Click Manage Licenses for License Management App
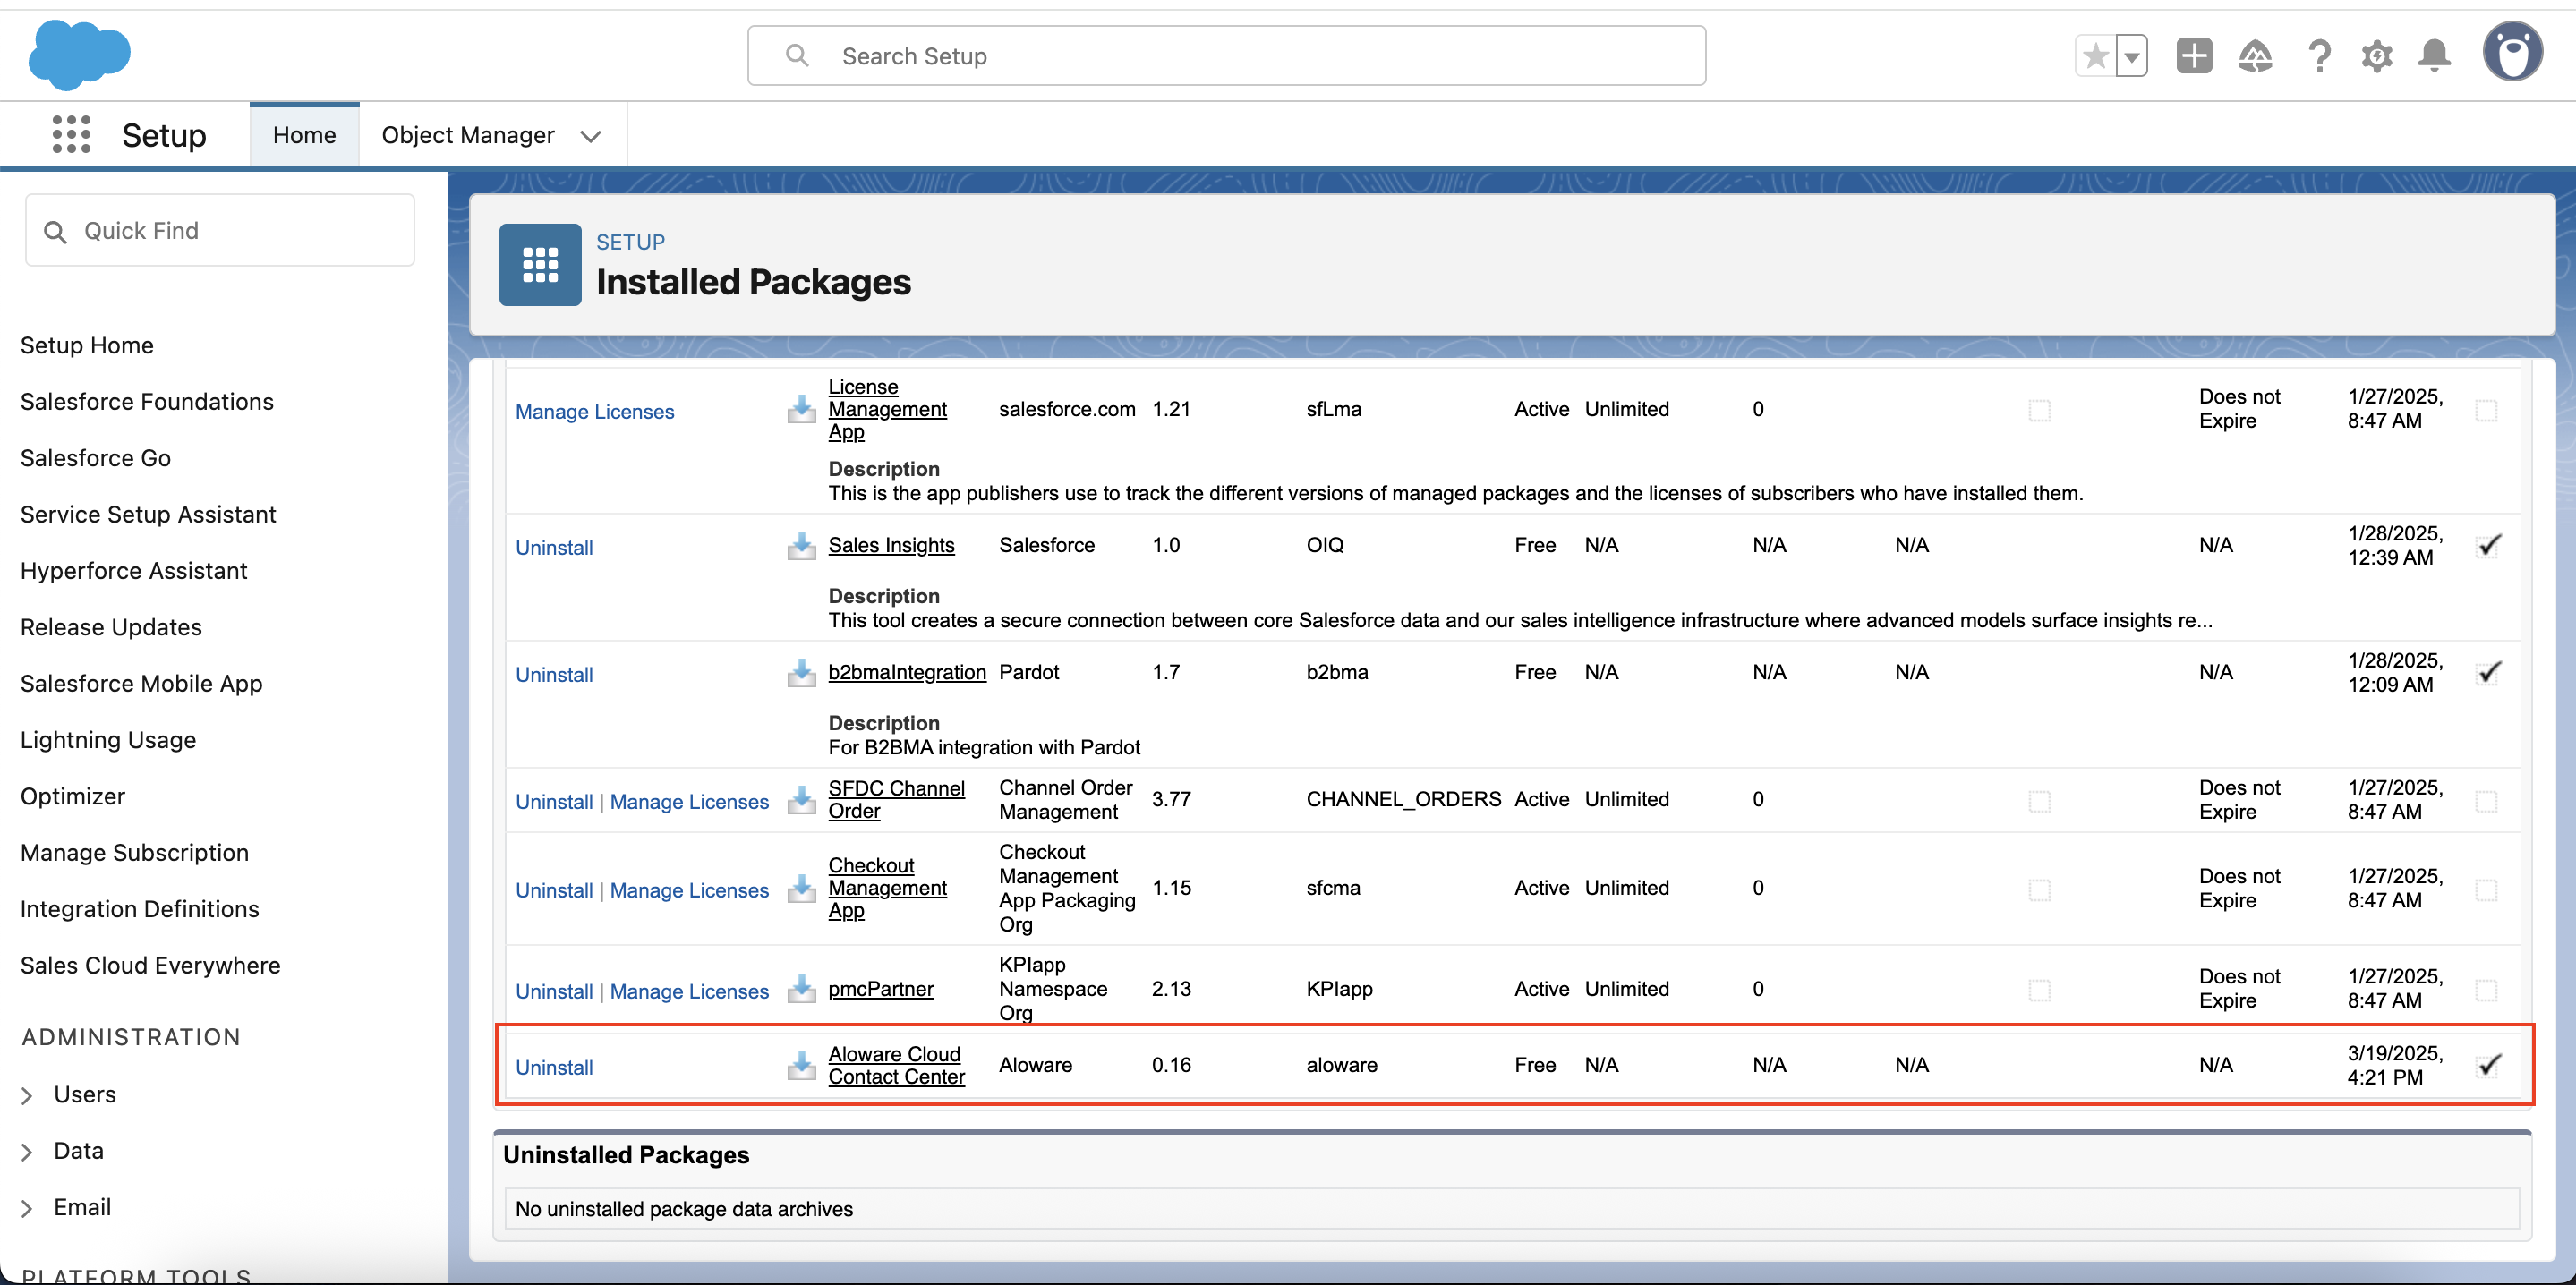This screenshot has width=2576, height=1285. [x=595, y=412]
